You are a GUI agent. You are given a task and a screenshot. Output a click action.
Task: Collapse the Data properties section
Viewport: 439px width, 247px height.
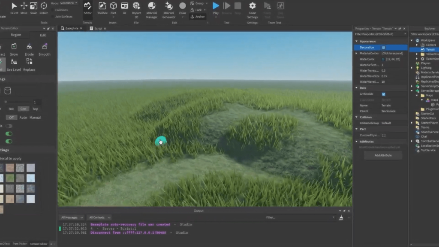pyautogui.click(x=356, y=88)
